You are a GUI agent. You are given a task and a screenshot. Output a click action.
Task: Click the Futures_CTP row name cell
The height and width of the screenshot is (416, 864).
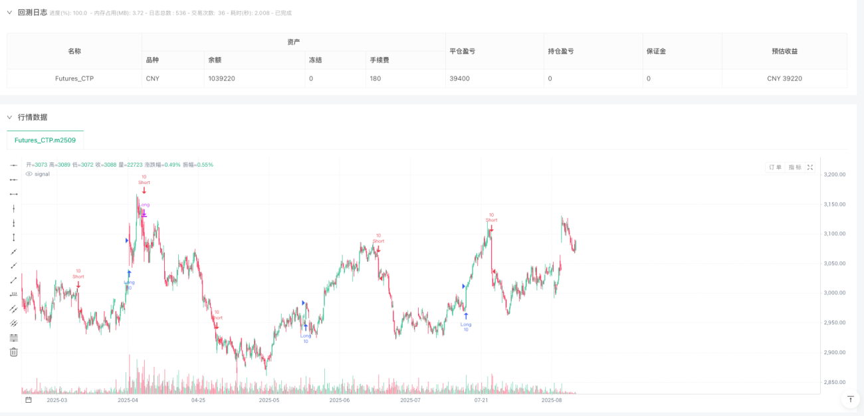74,78
